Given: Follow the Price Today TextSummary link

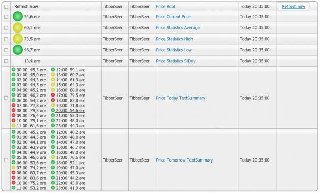Looking at the screenshot, I should [x=180, y=98].
